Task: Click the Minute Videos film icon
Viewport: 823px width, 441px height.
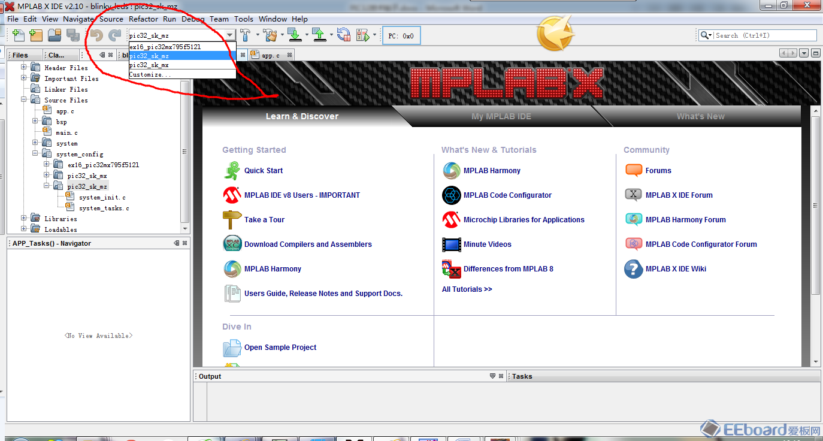Action: coord(452,244)
